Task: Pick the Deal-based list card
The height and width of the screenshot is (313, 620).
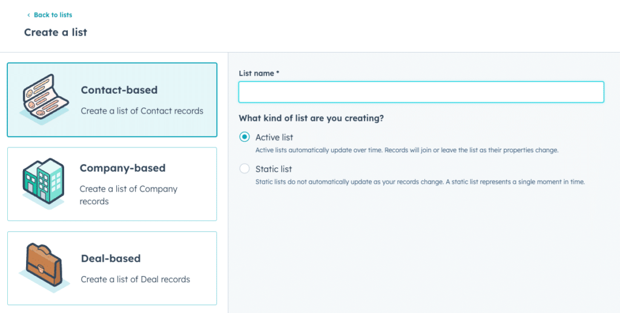Action: coord(112,268)
